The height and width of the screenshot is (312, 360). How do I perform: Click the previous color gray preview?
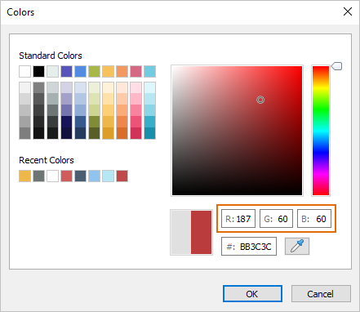(181, 232)
